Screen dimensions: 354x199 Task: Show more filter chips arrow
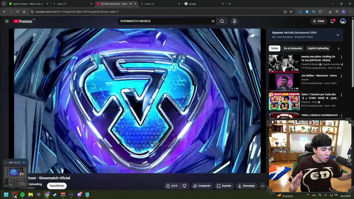pos(338,49)
